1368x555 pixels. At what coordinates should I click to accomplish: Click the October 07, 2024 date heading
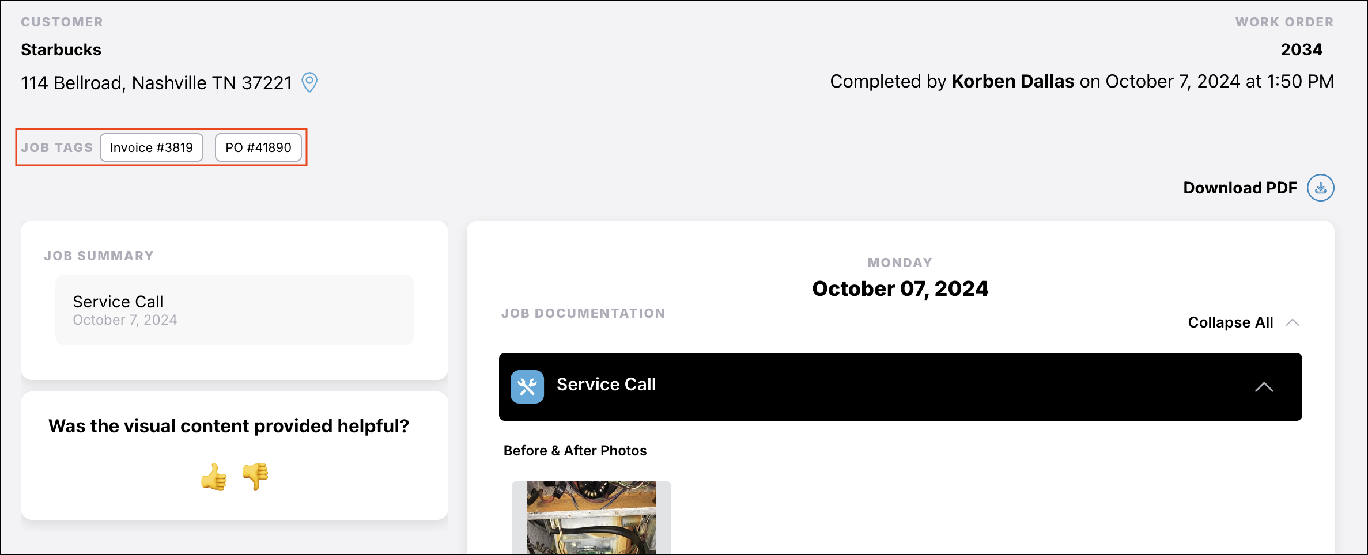pyautogui.click(x=900, y=288)
